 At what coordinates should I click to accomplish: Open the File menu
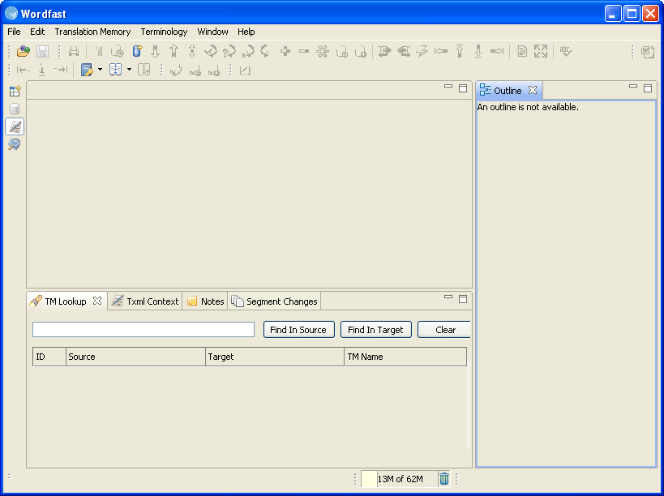(x=14, y=32)
